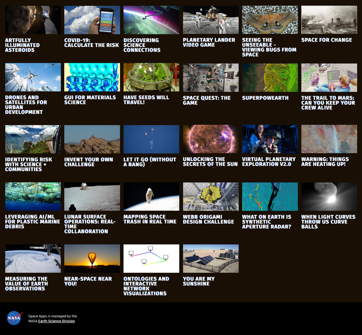The image size is (362, 335).
Task: Open the moth image for viewing bugs
Action: pos(270,20)
